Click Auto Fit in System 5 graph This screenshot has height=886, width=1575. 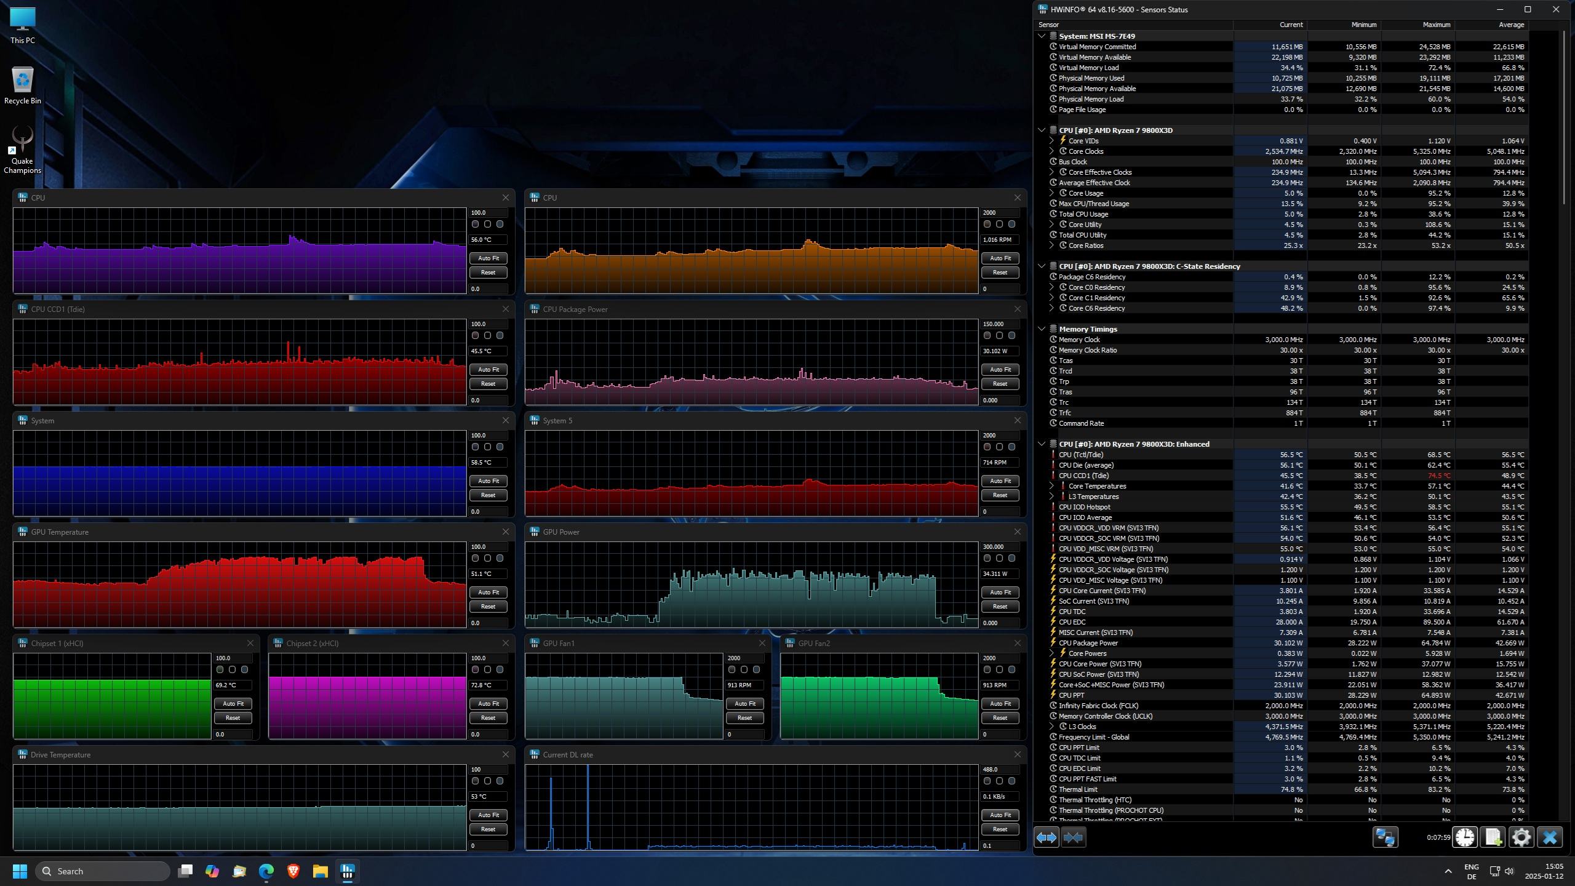(x=1000, y=481)
